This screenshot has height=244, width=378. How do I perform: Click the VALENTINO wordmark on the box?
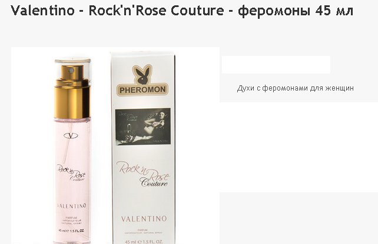pyautogui.click(x=144, y=219)
